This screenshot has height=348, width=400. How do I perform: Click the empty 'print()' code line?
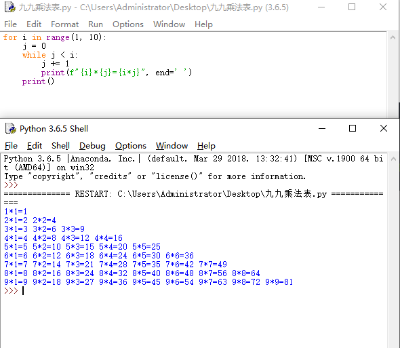tap(38, 81)
